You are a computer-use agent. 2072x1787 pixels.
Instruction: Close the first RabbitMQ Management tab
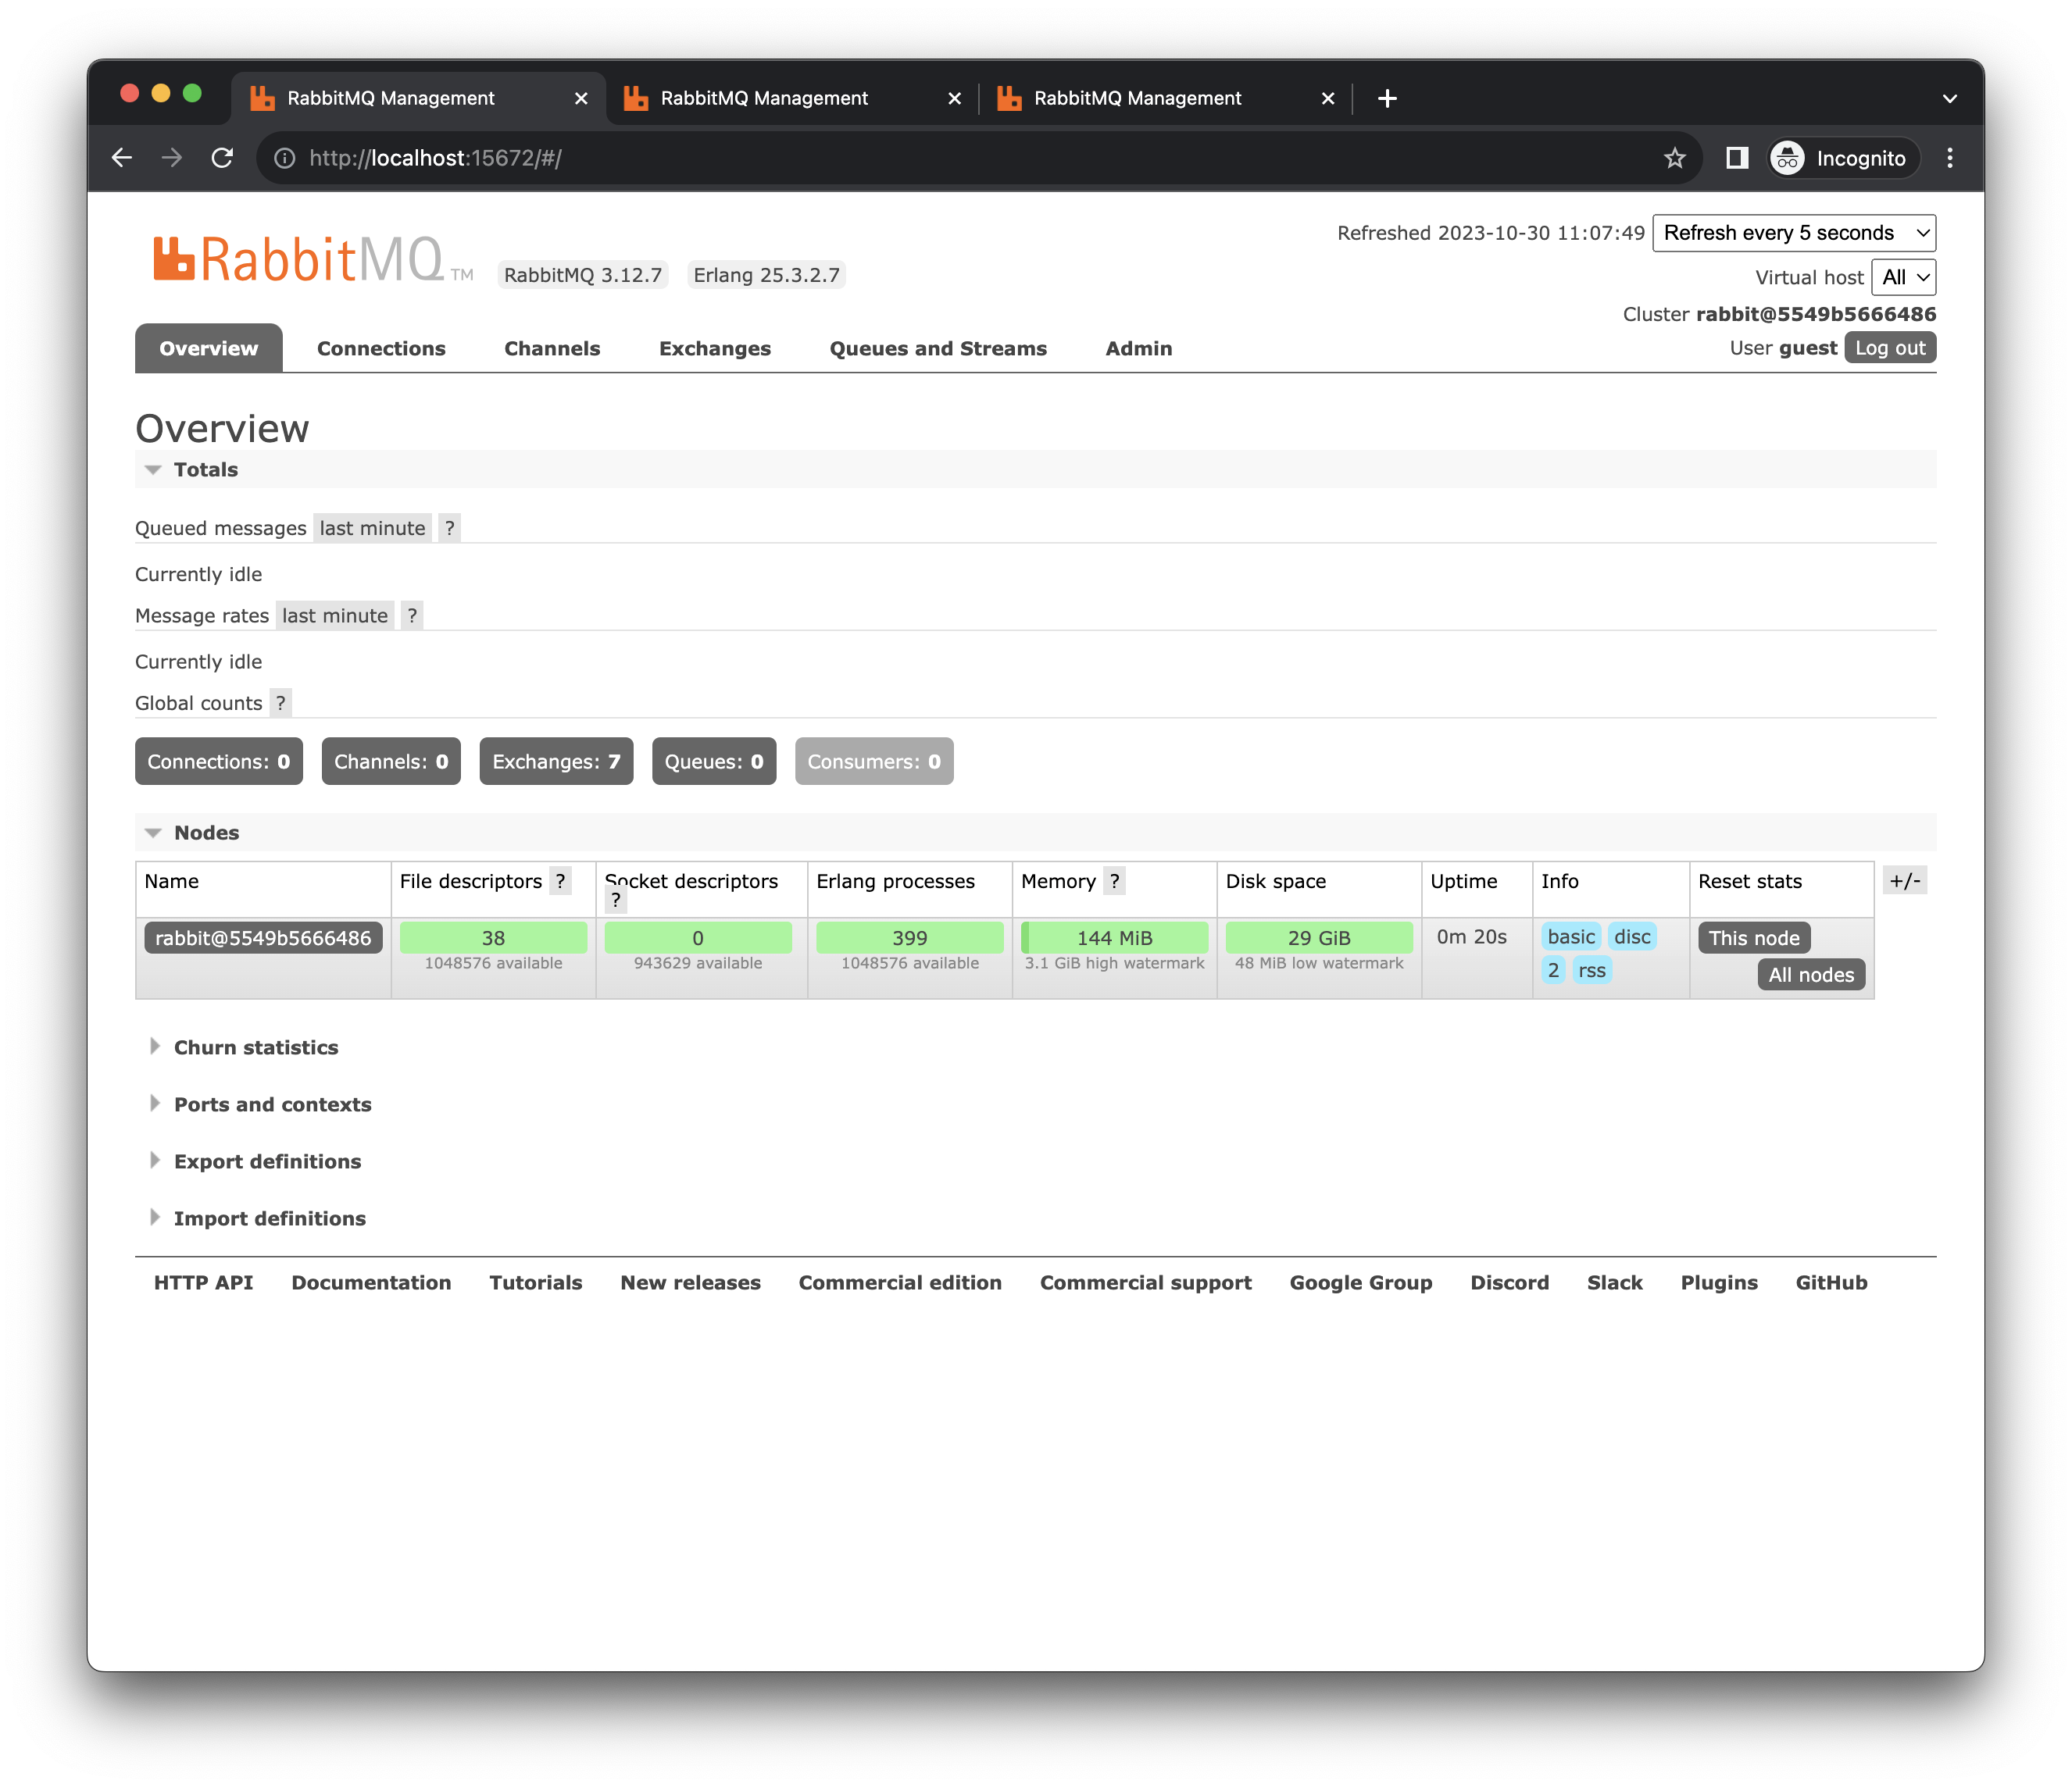(x=581, y=98)
